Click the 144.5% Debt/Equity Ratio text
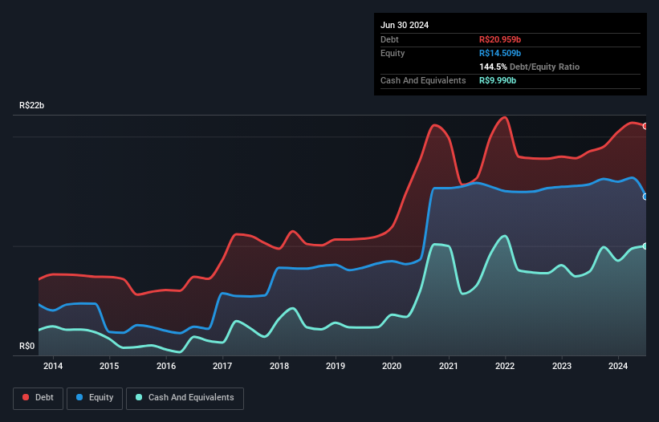Image resolution: width=659 pixels, height=422 pixels. coord(529,67)
